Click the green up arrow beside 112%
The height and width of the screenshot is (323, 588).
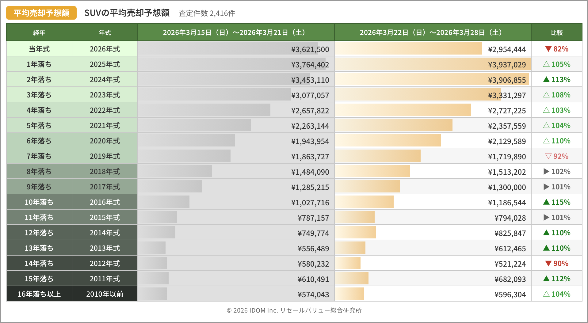click(x=546, y=279)
